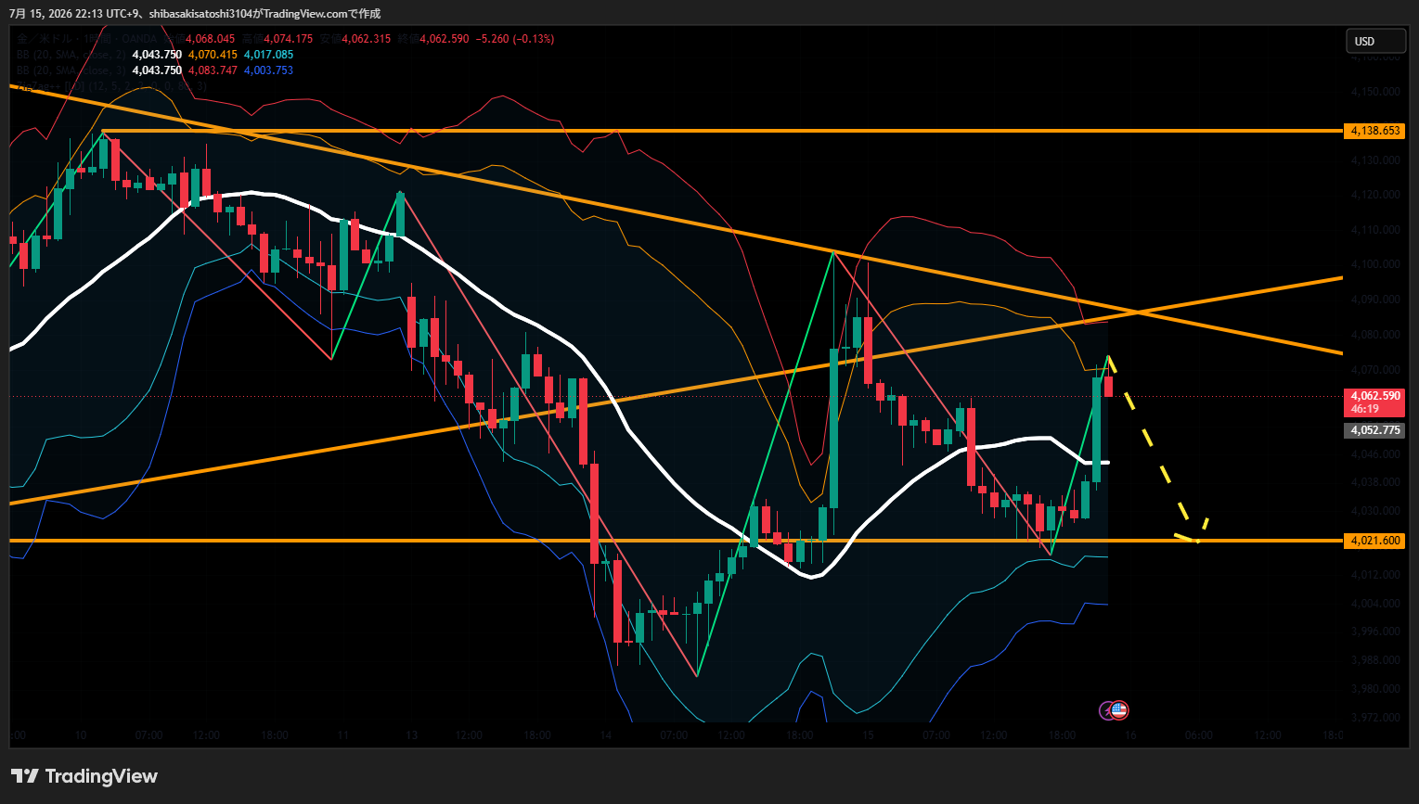The width and height of the screenshot is (1419, 804).
Task: Click the gray 4,052.775 price label
Action: tap(1374, 430)
